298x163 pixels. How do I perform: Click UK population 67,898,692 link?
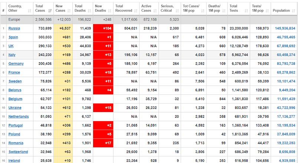click(x=286, y=46)
